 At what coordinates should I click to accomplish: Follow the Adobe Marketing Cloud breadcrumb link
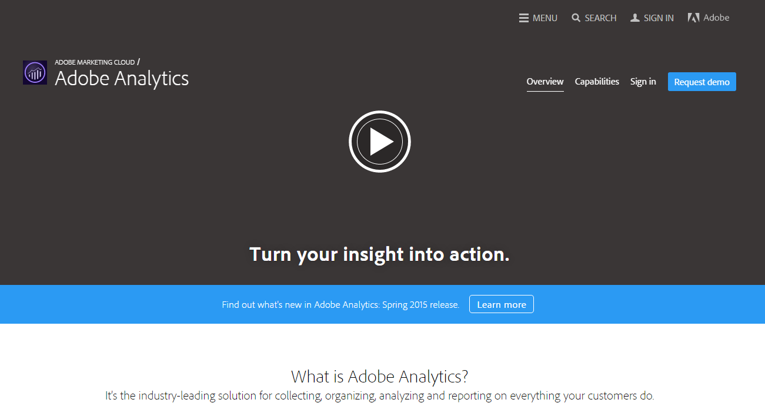[x=95, y=62]
